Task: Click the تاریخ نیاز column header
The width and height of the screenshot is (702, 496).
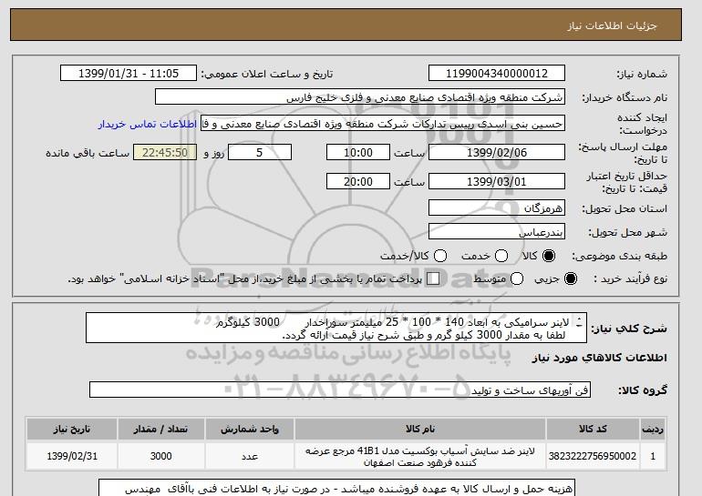Action: tap(72, 429)
